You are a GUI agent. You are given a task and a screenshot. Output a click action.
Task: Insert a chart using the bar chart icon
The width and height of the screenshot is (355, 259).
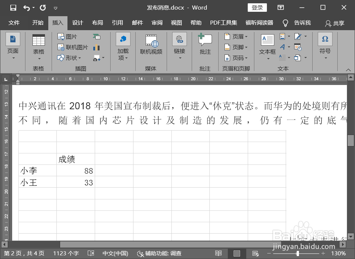97,47
